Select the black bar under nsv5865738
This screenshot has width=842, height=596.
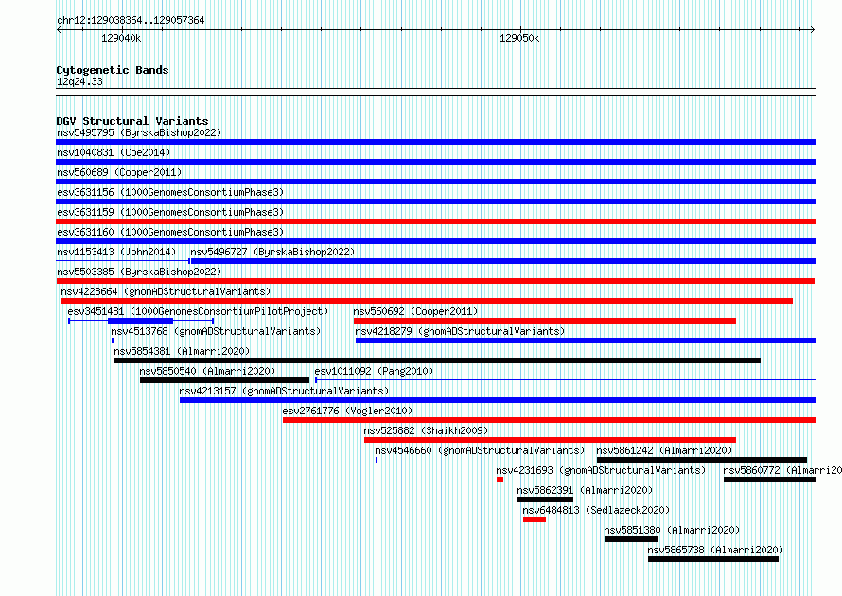(x=713, y=559)
